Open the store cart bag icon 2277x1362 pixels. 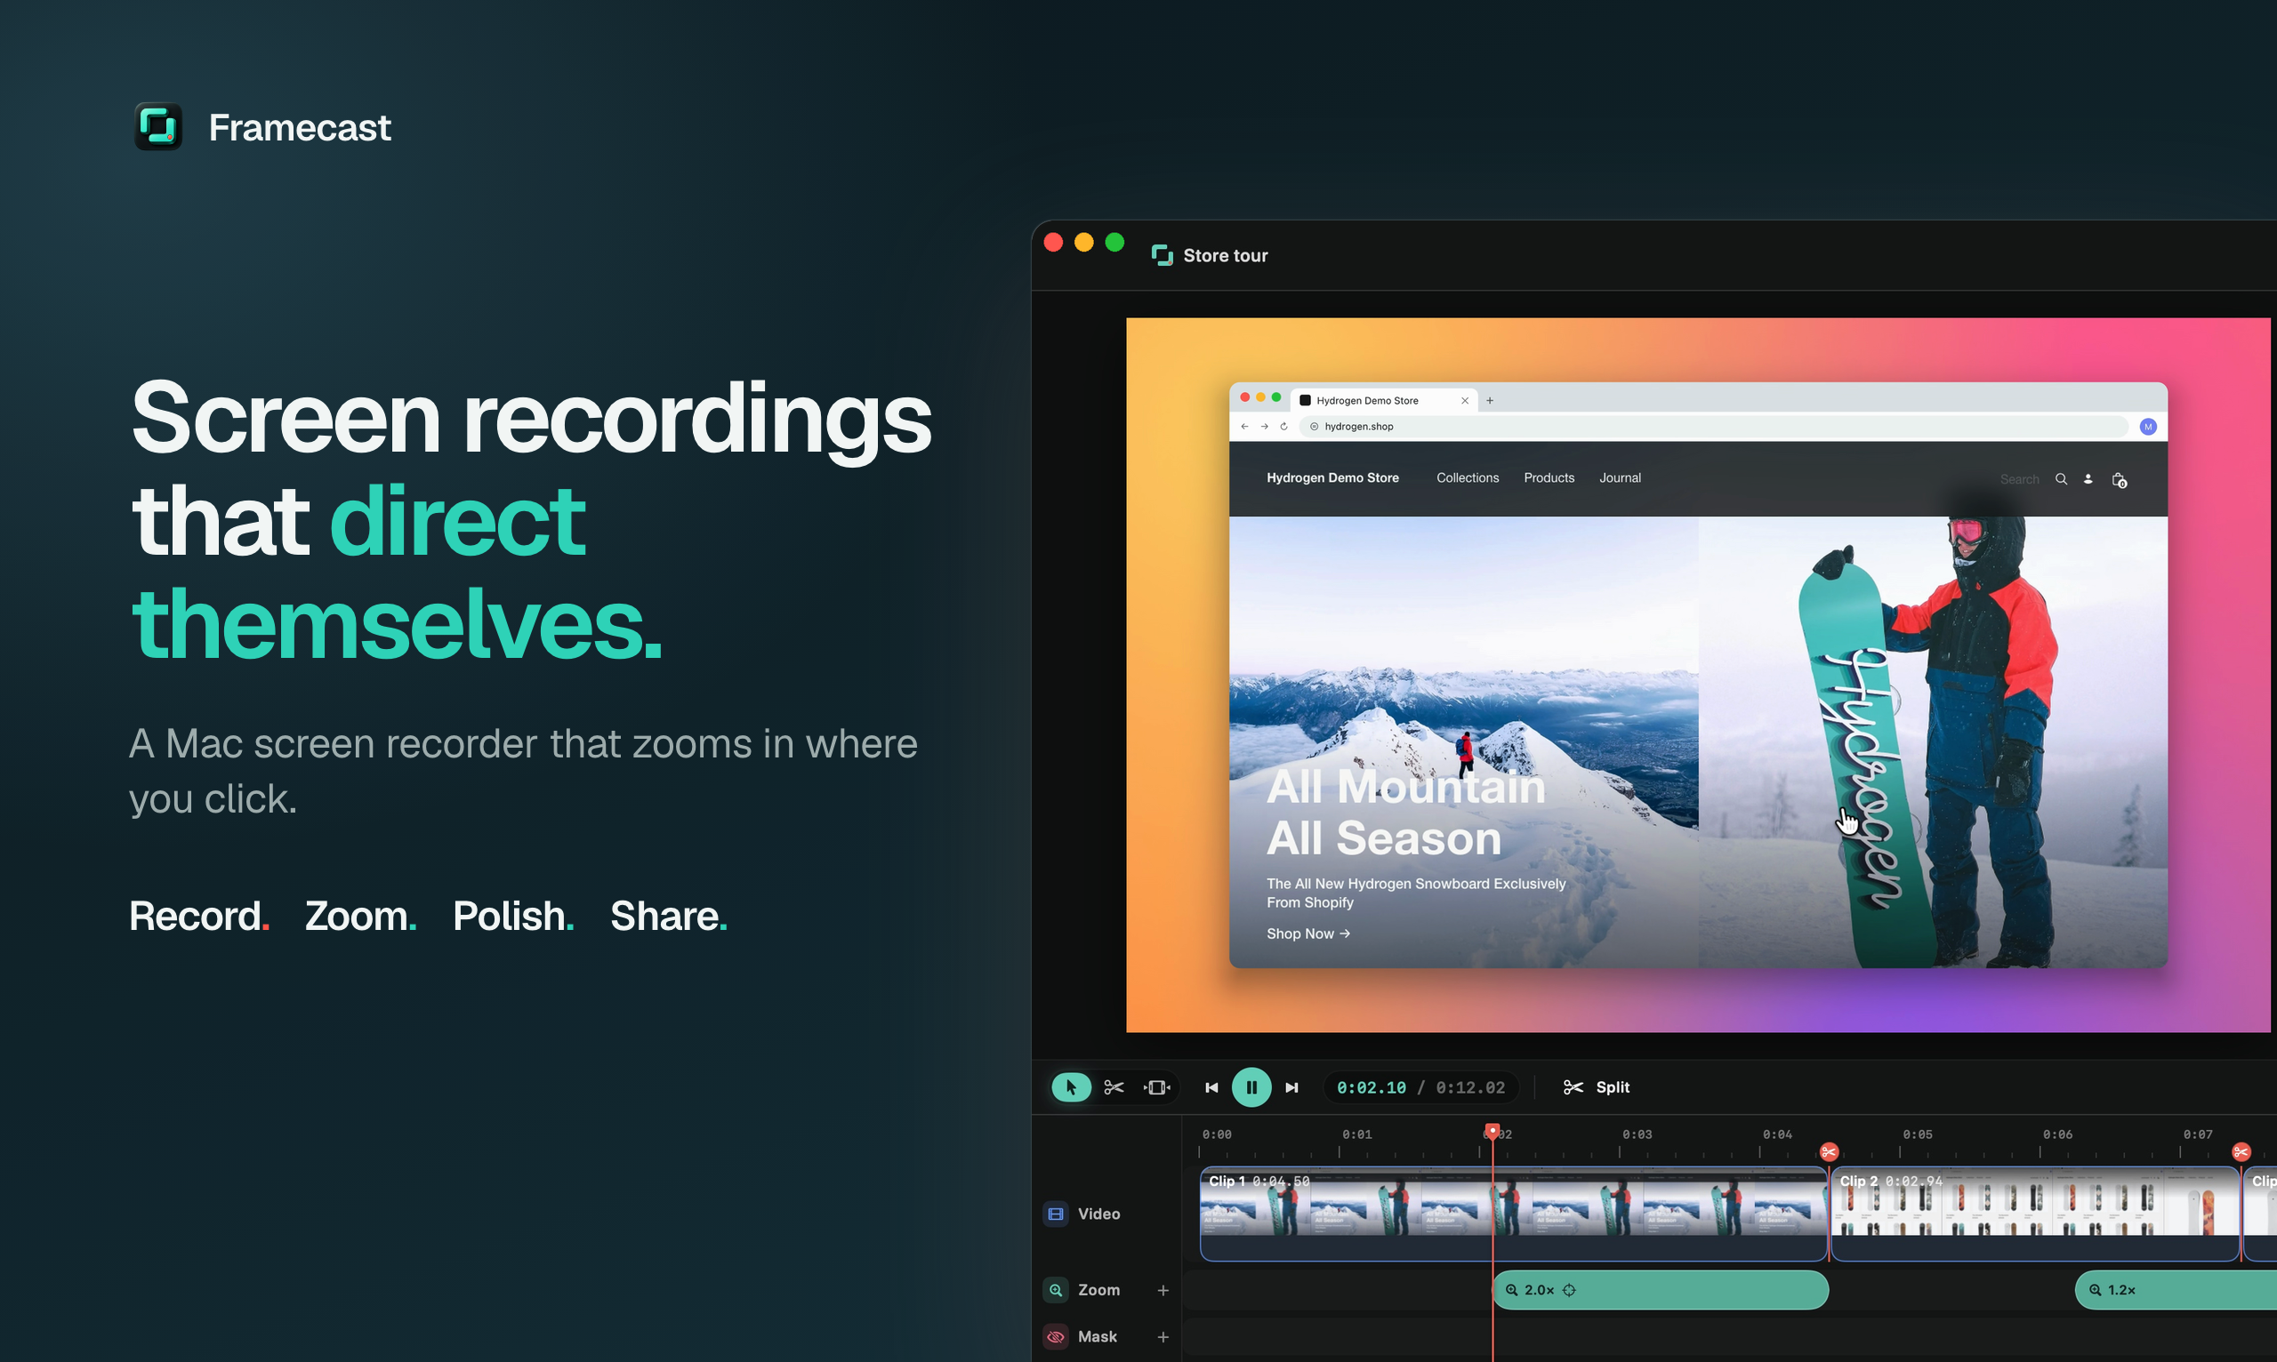point(2119,480)
